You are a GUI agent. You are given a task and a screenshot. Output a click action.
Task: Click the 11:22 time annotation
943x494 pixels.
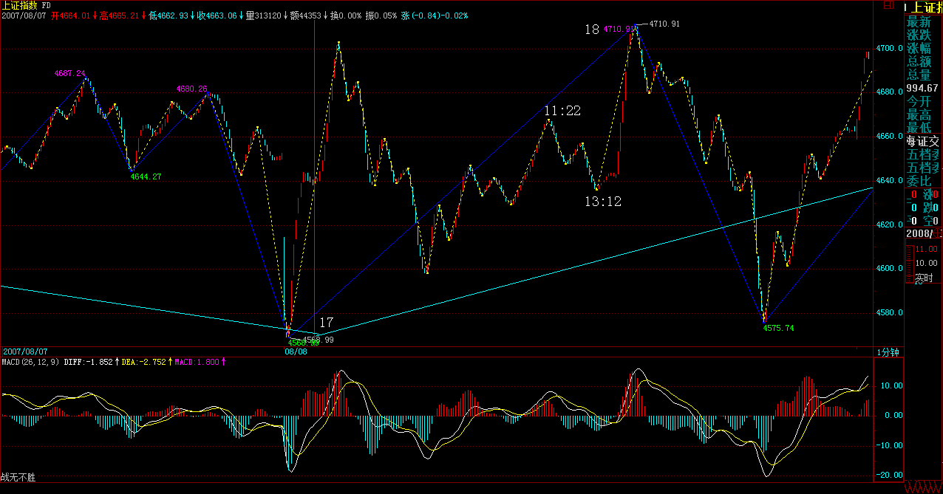pyautogui.click(x=562, y=112)
